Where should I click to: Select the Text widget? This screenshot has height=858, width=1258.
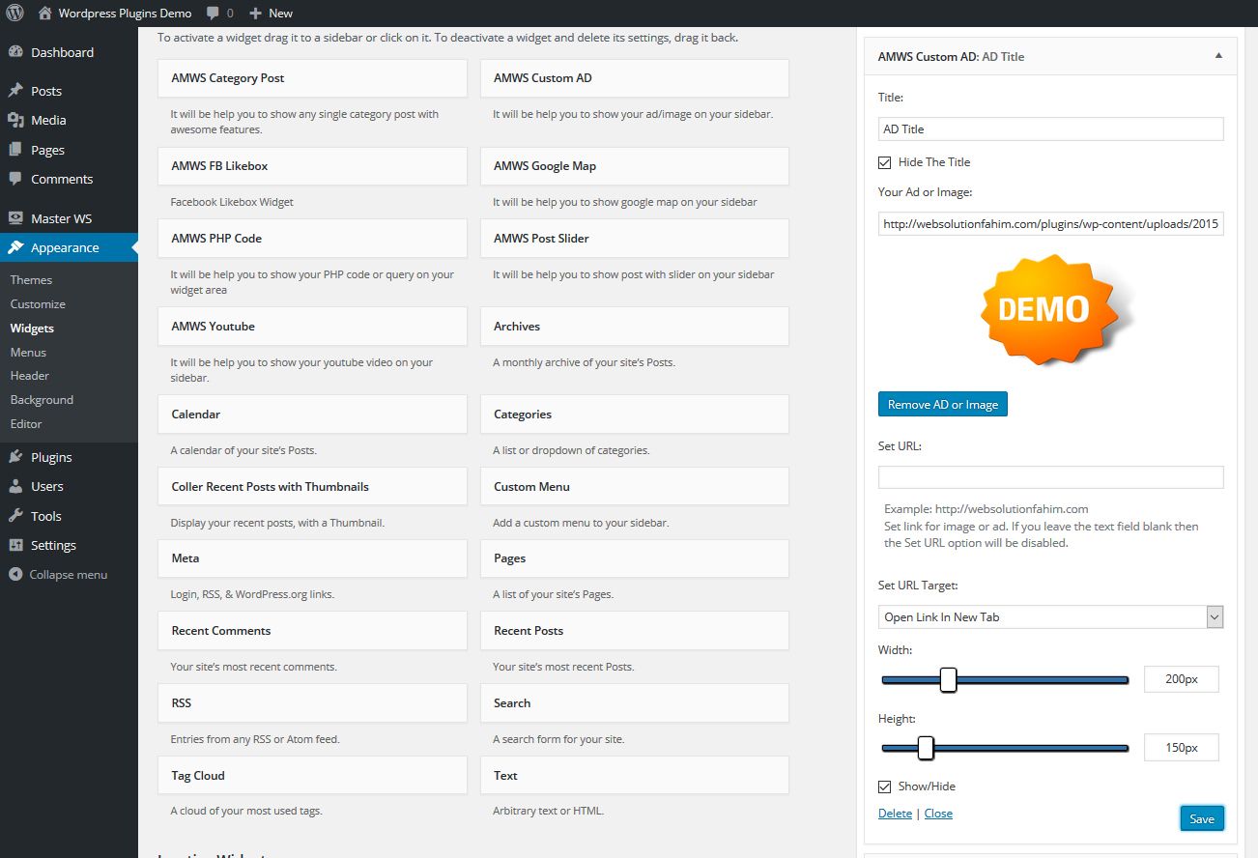click(635, 776)
